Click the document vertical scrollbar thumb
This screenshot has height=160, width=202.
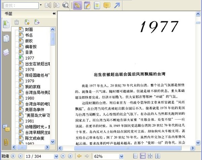198,23
